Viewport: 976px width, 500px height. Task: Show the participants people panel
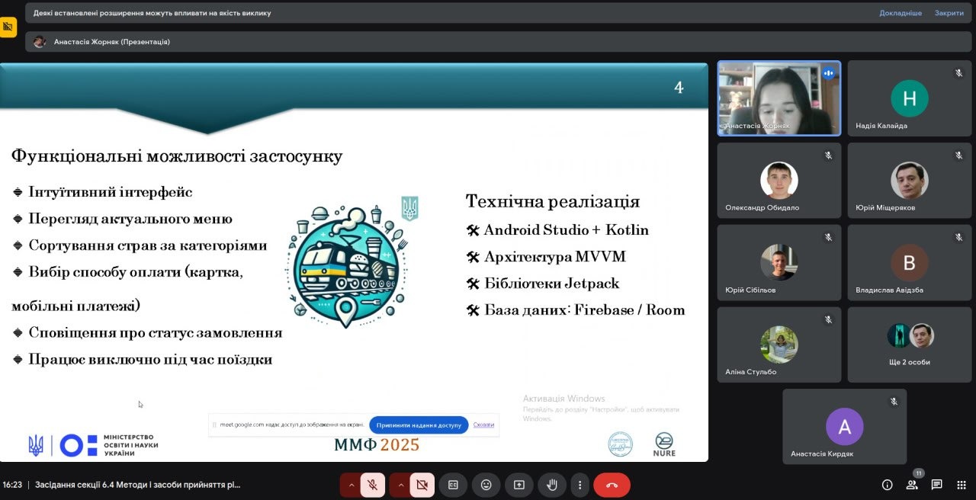[x=912, y=485]
